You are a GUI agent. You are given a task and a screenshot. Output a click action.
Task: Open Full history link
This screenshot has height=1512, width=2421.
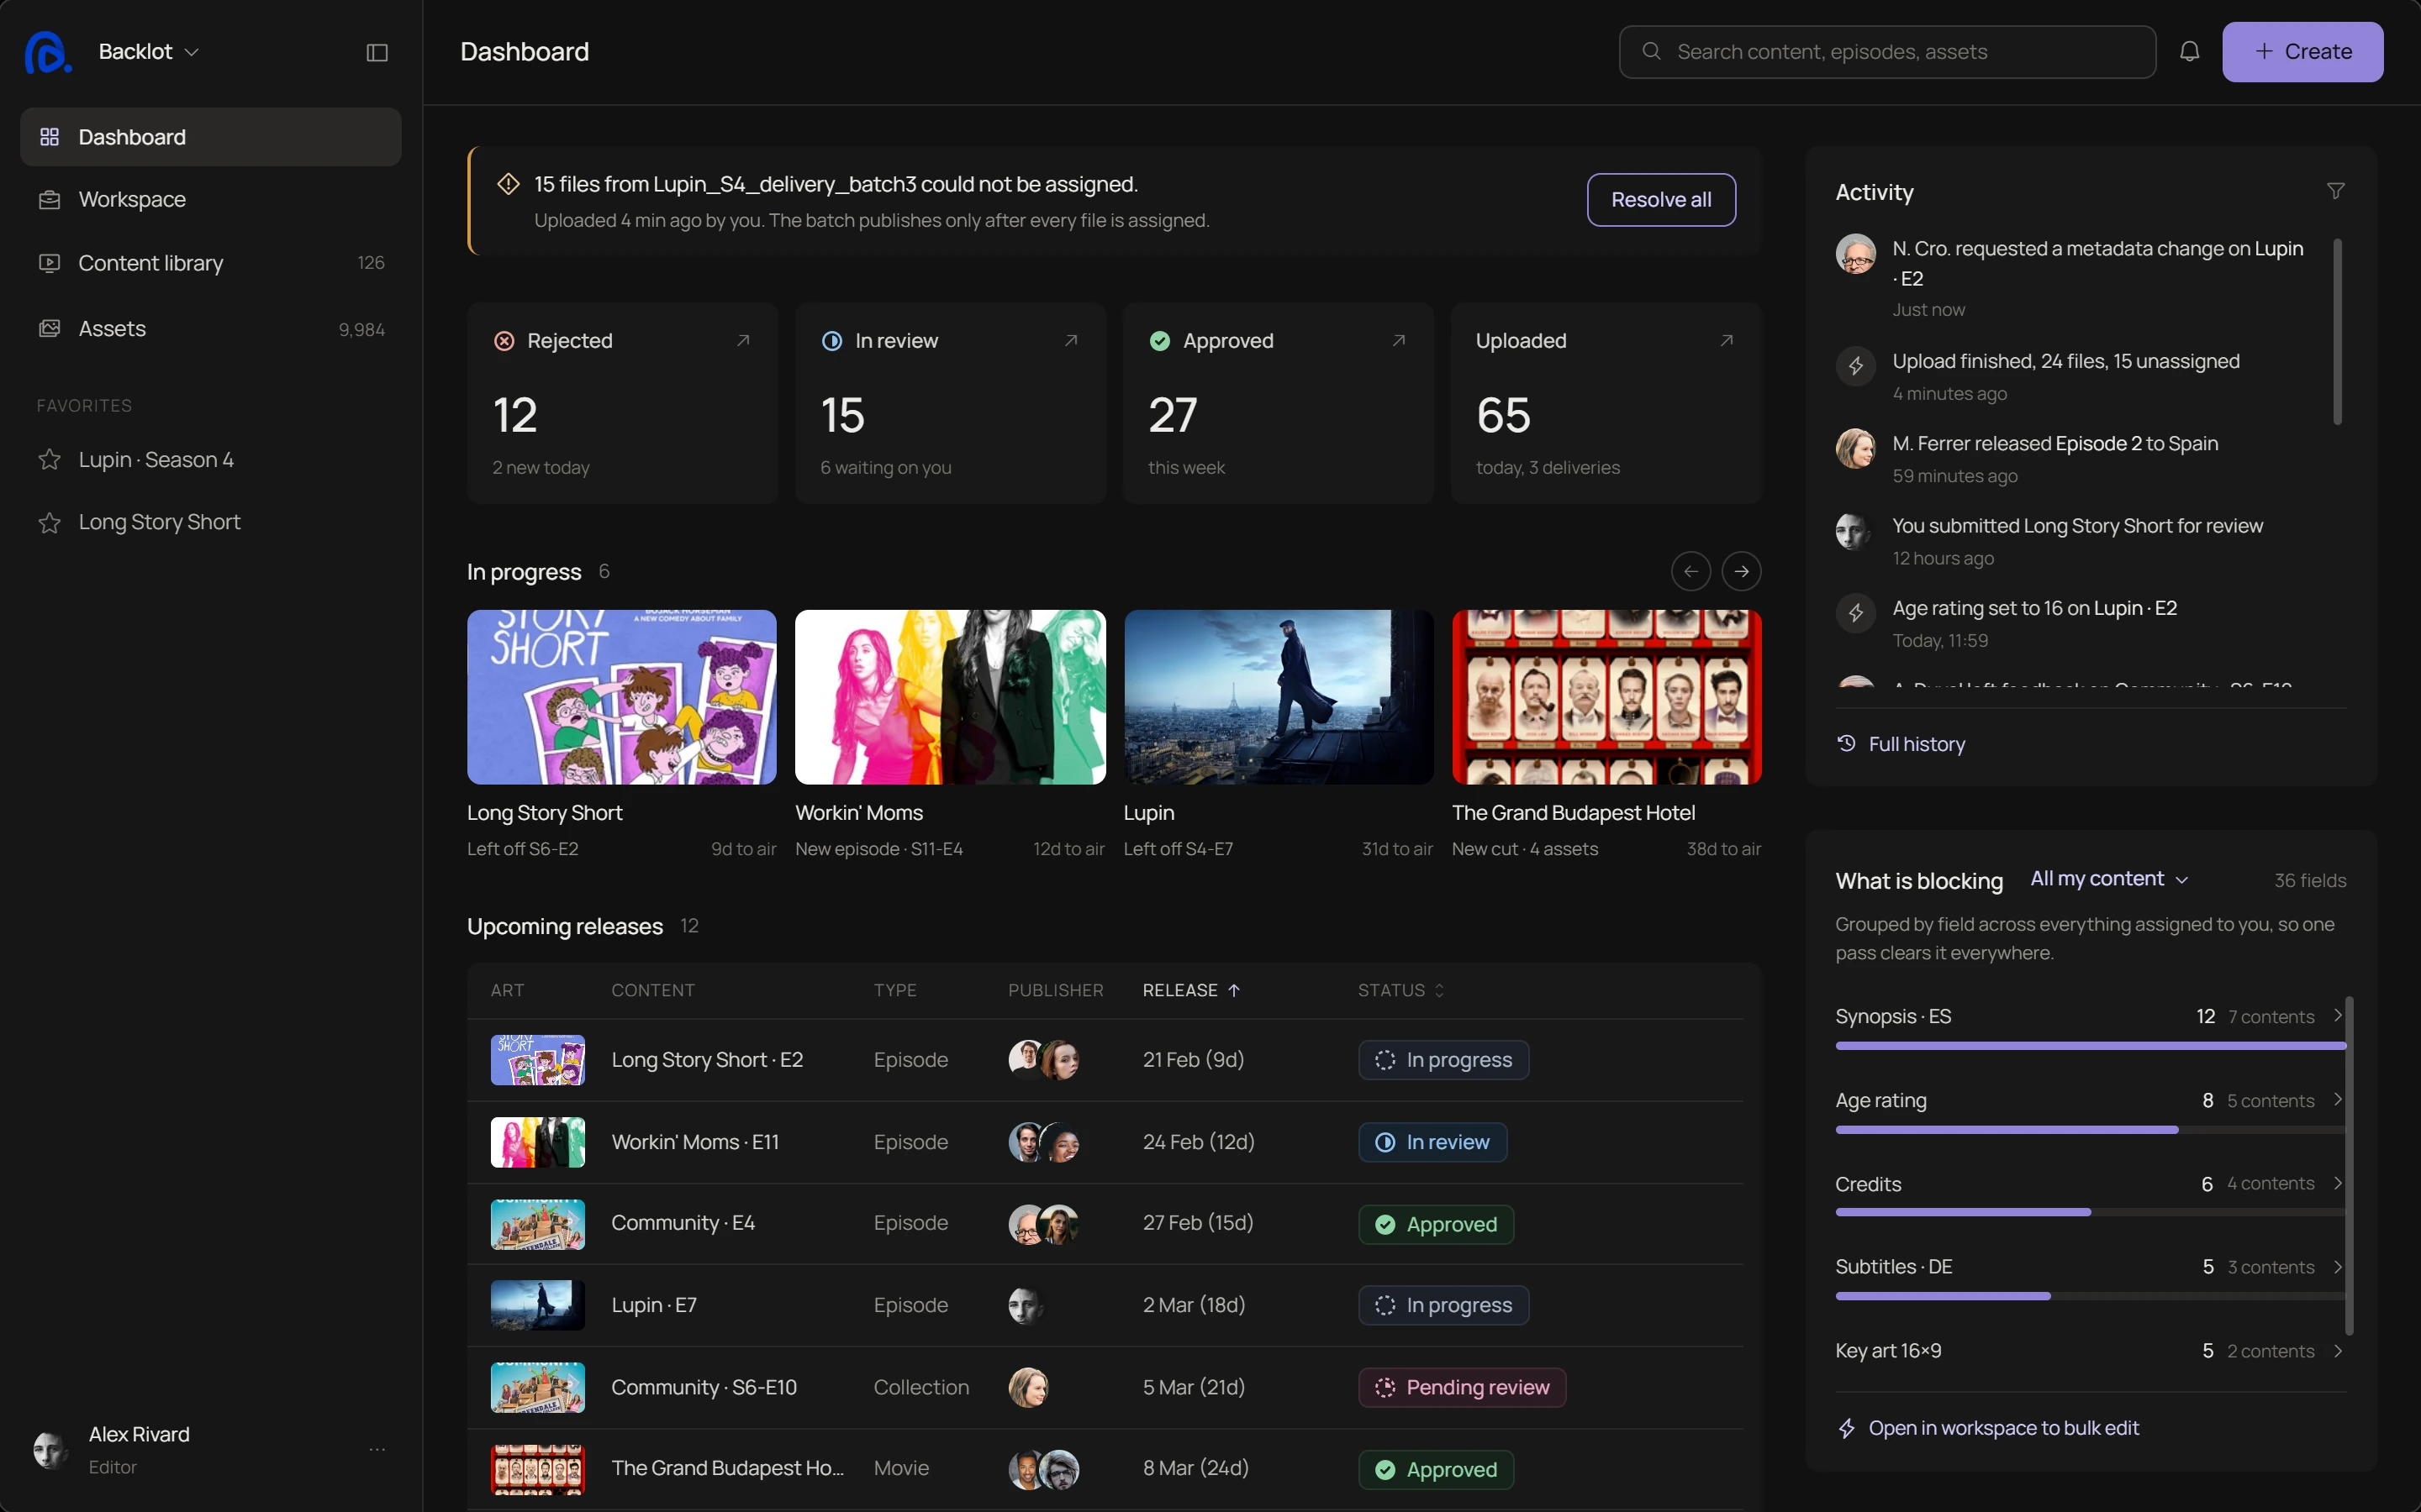[x=1901, y=744]
